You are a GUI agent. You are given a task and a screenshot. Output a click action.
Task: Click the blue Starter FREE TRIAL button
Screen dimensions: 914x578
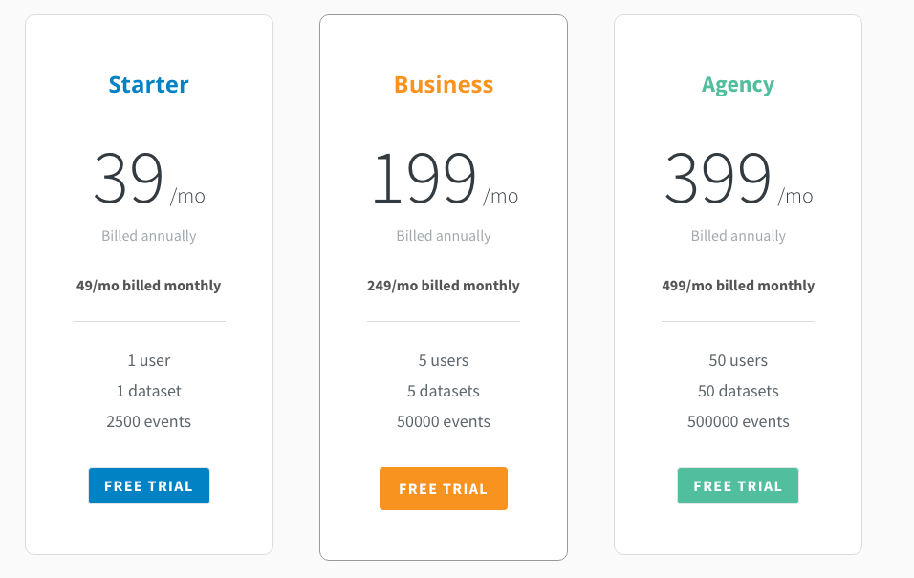(x=148, y=485)
